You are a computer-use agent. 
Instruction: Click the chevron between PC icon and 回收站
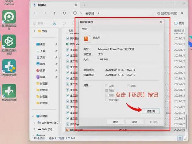coord(81,13)
